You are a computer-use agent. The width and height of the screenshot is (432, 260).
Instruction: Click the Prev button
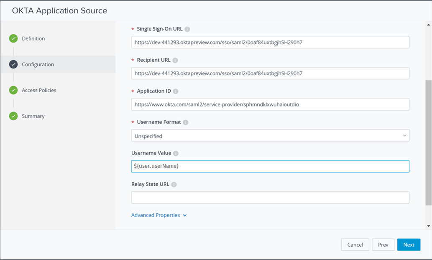coord(383,245)
